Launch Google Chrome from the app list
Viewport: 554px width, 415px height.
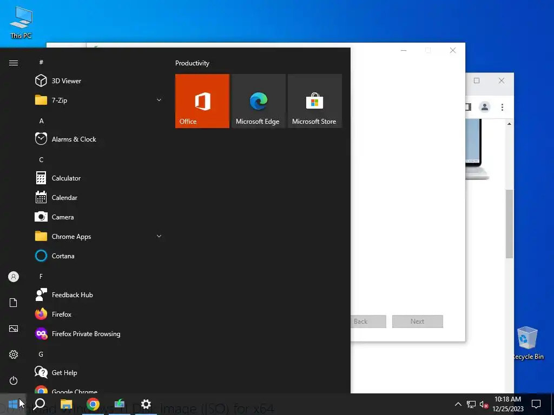pos(99,389)
